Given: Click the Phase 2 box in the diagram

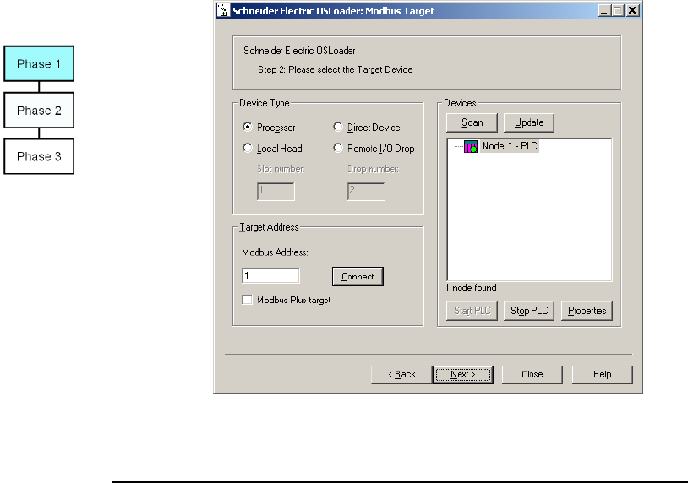Looking at the screenshot, I should [39, 111].
